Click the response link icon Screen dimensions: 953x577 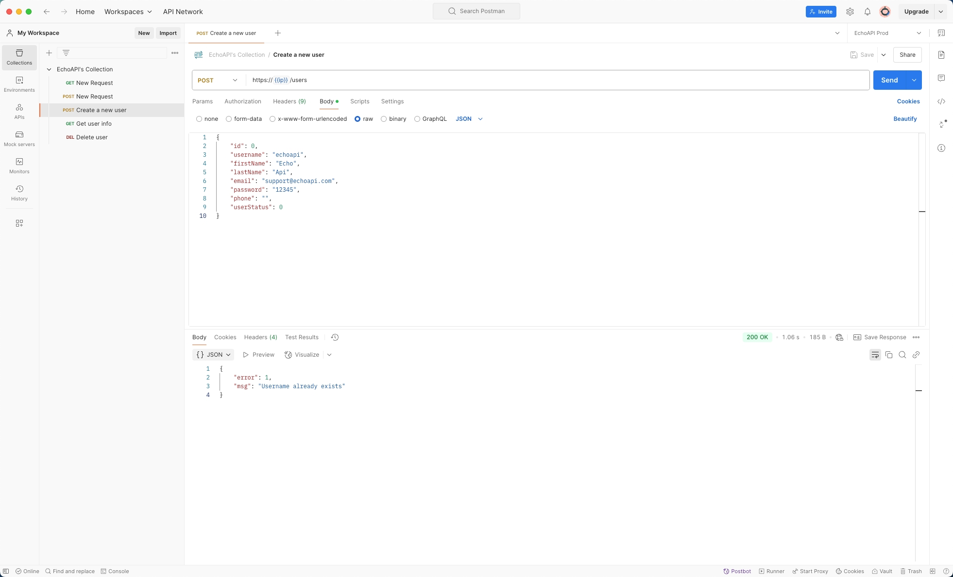[916, 355]
